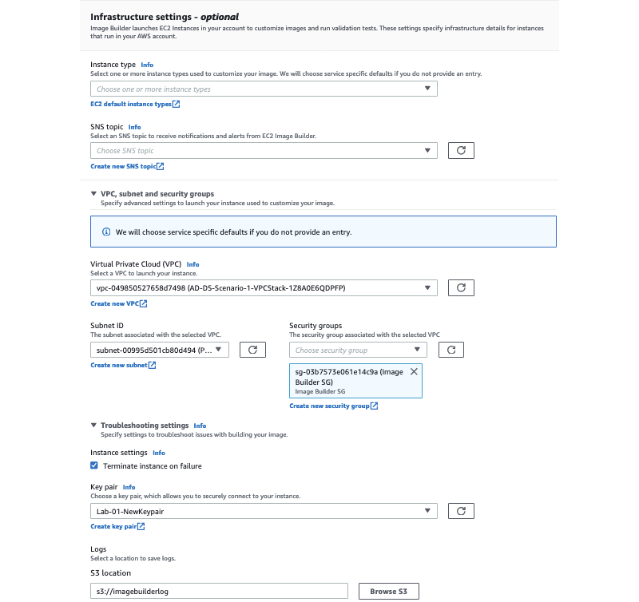Remove the Image Builder SG security group
639x602 pixels.
click(x=414, y=371)
